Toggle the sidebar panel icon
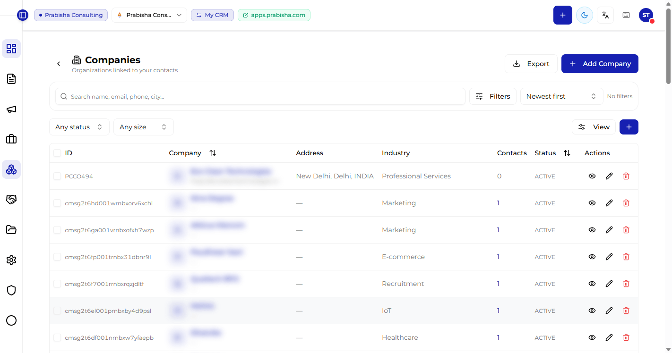 tap(23, 15)
